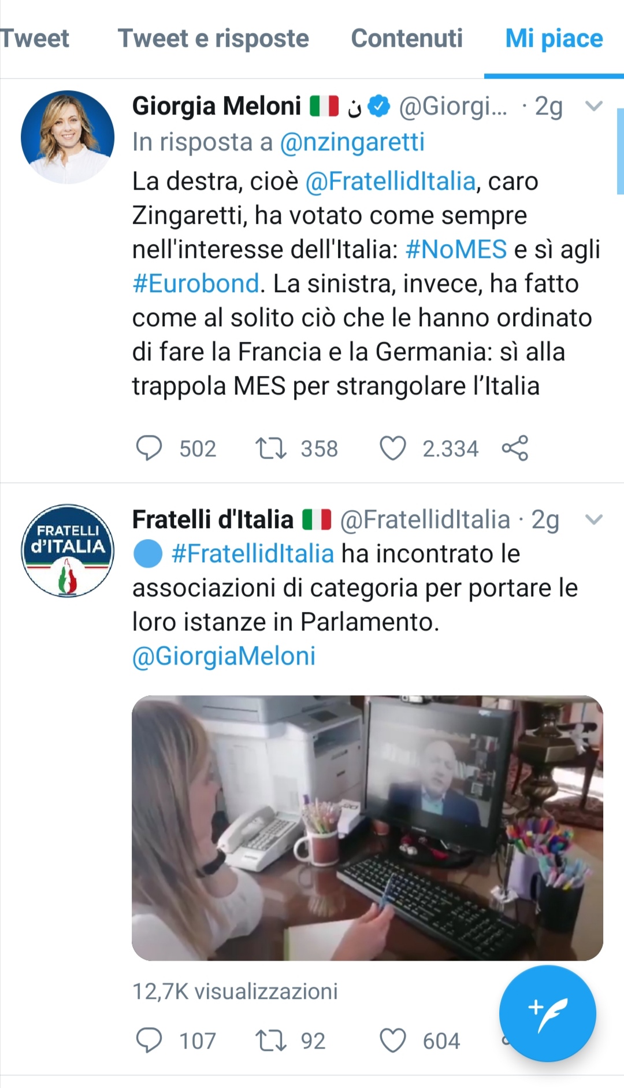Open Giorgia Meloni's profile picture
Image resolution: width=624 pixels, height=1088 pixels.
pyautogui.click(x=68, y=137)
